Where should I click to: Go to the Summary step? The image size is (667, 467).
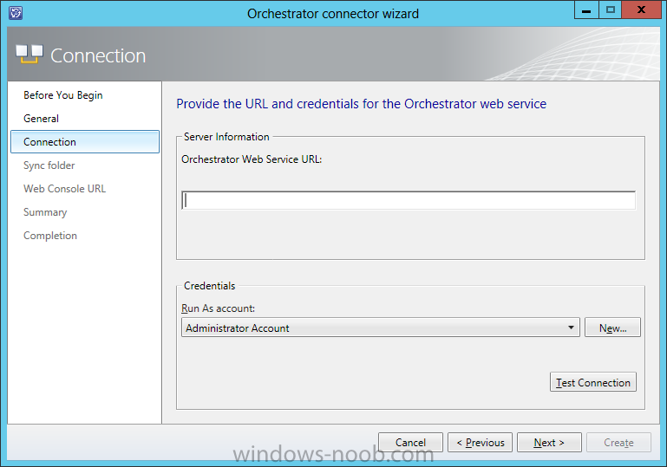pos(45,212)
